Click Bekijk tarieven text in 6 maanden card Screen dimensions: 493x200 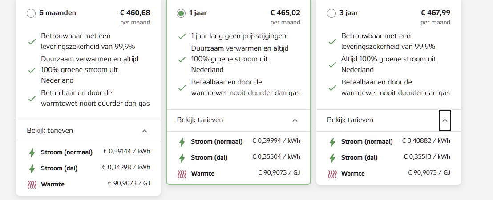point(50,131)
